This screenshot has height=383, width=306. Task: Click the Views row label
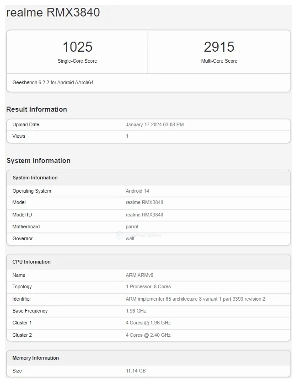click(x=19, y=136)
